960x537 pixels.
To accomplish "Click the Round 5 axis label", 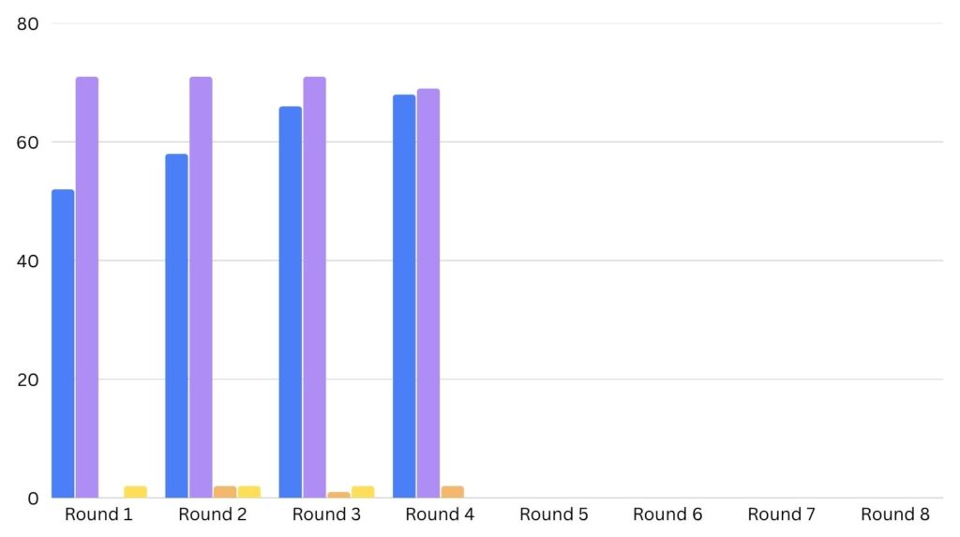I will point(554,515).
